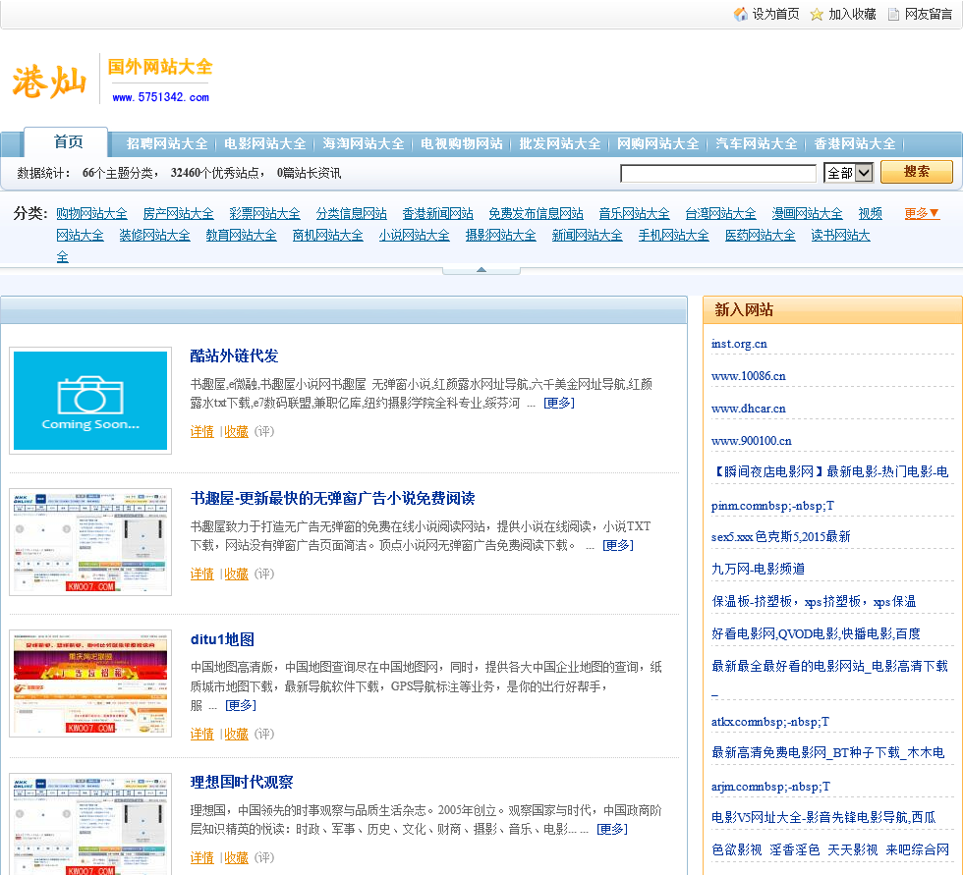963x875 pixels.
Task: Click the star icon for 加入收藏
Action: coord(817,14)
